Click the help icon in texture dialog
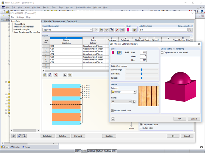Screen dimensions: 205x153 [x=113, y=119]
